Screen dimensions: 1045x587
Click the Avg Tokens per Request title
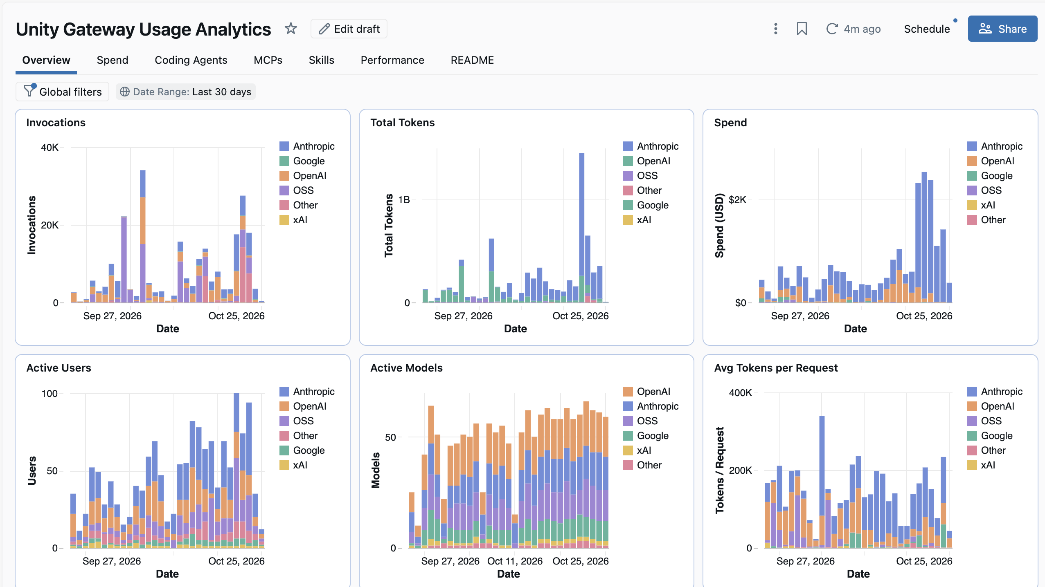pos(776,368)
